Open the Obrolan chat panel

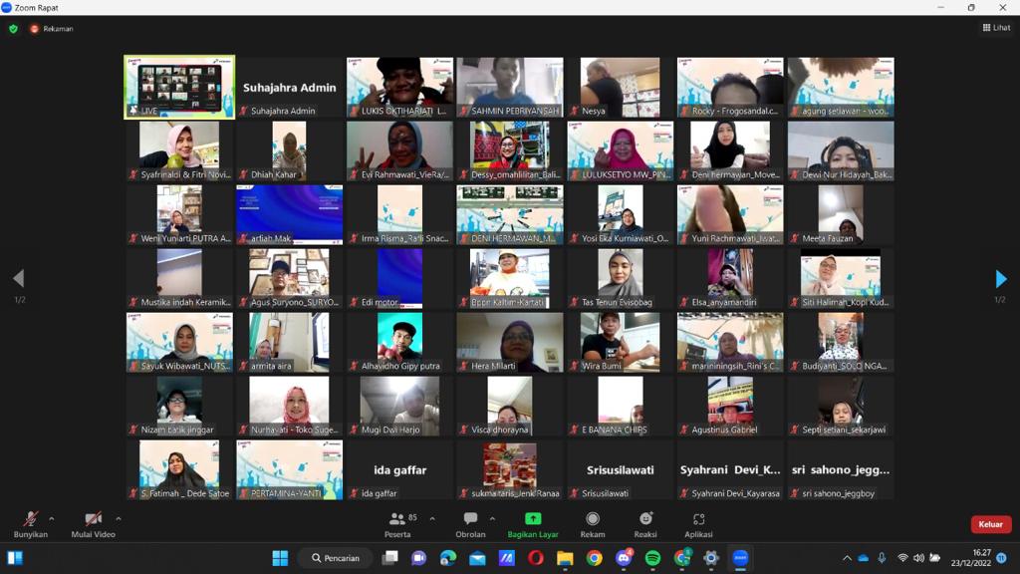point(470,523)
